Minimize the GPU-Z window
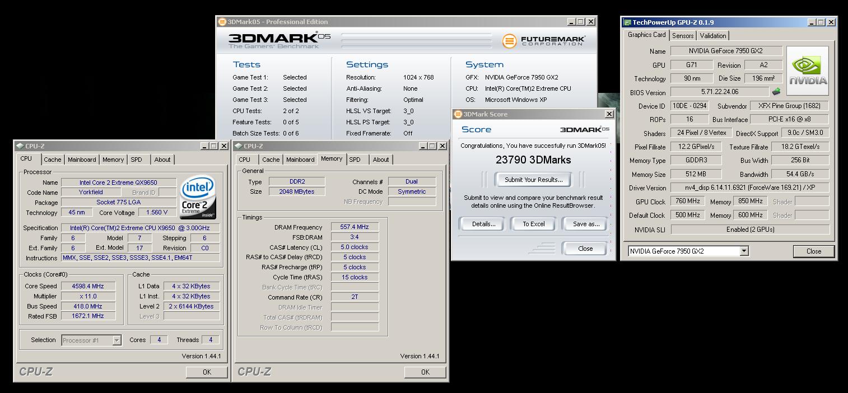The height and width of the screenshot is (393, 848). pos(812,22)
